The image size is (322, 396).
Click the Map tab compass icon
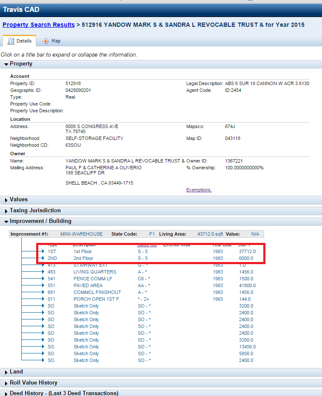pyautogui.click(x=45, y=41)
